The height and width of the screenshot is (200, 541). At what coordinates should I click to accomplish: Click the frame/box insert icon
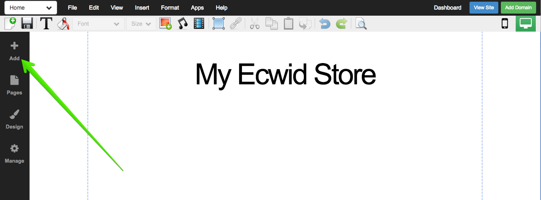(218, 24)
